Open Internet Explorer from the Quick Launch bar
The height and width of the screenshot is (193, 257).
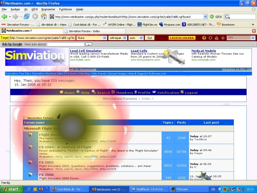[x=30, y=189]
